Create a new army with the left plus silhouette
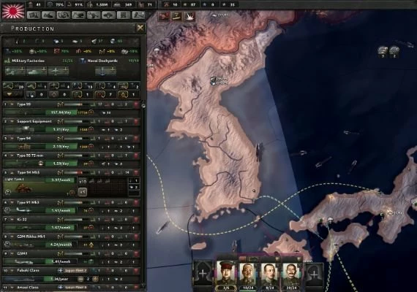Image resolution: width=417 pixels, height=292 pixels. (203, 274)
